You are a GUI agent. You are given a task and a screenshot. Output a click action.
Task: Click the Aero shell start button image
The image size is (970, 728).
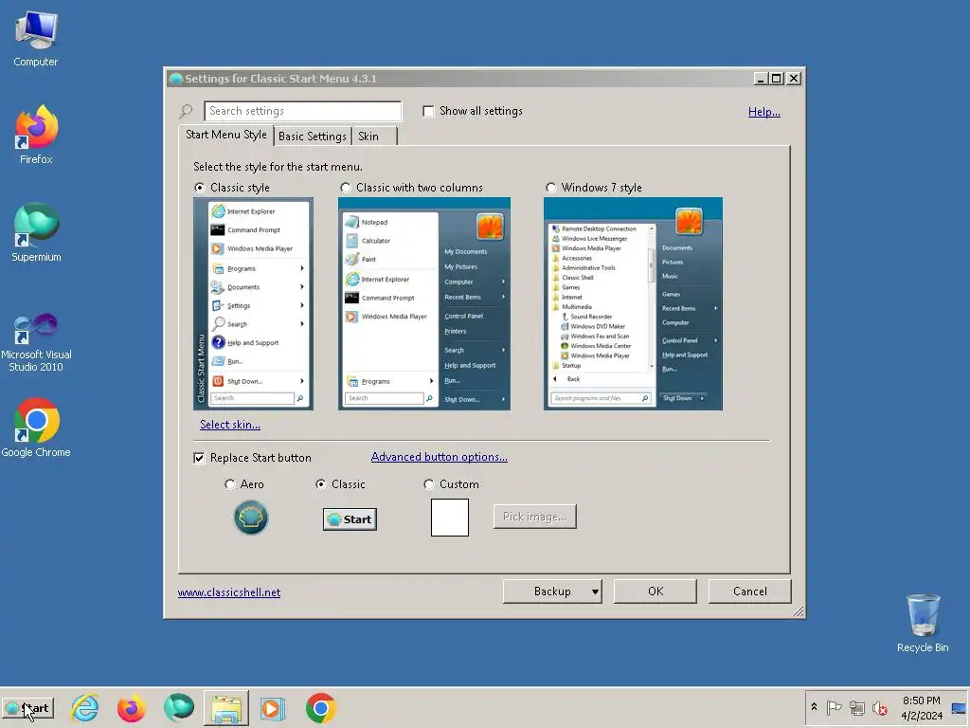[250, 518]
